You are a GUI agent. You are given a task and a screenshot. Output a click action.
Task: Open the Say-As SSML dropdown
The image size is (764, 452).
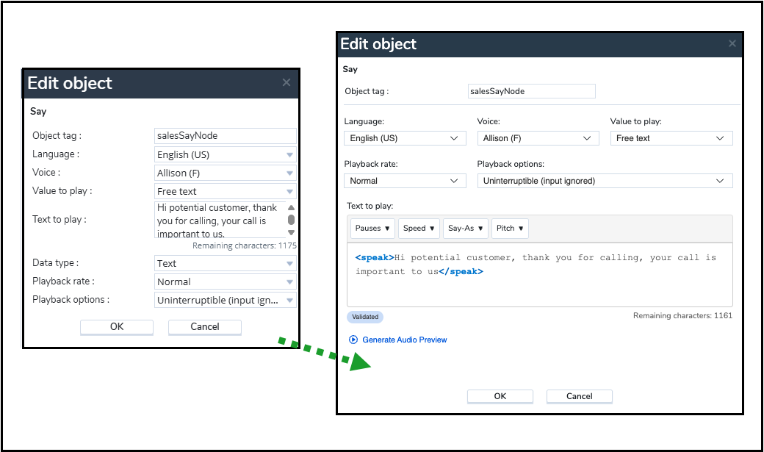pyautogui.click(x=466, y=229)
